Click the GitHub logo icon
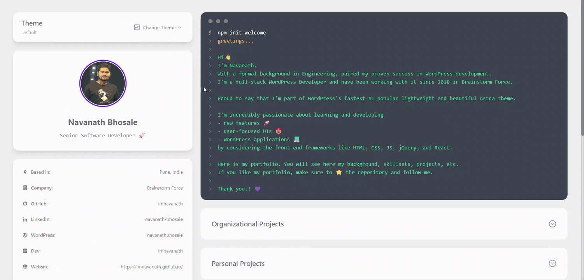Viewport: 584px width, 280px height. tap(25, 204)
